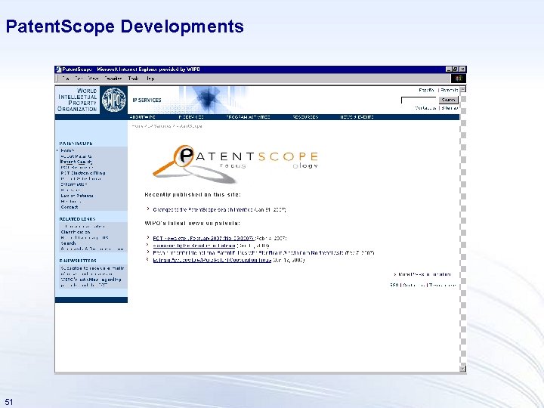Select the NEWS & EVENTS navigation tab

[x=357, y=117]
